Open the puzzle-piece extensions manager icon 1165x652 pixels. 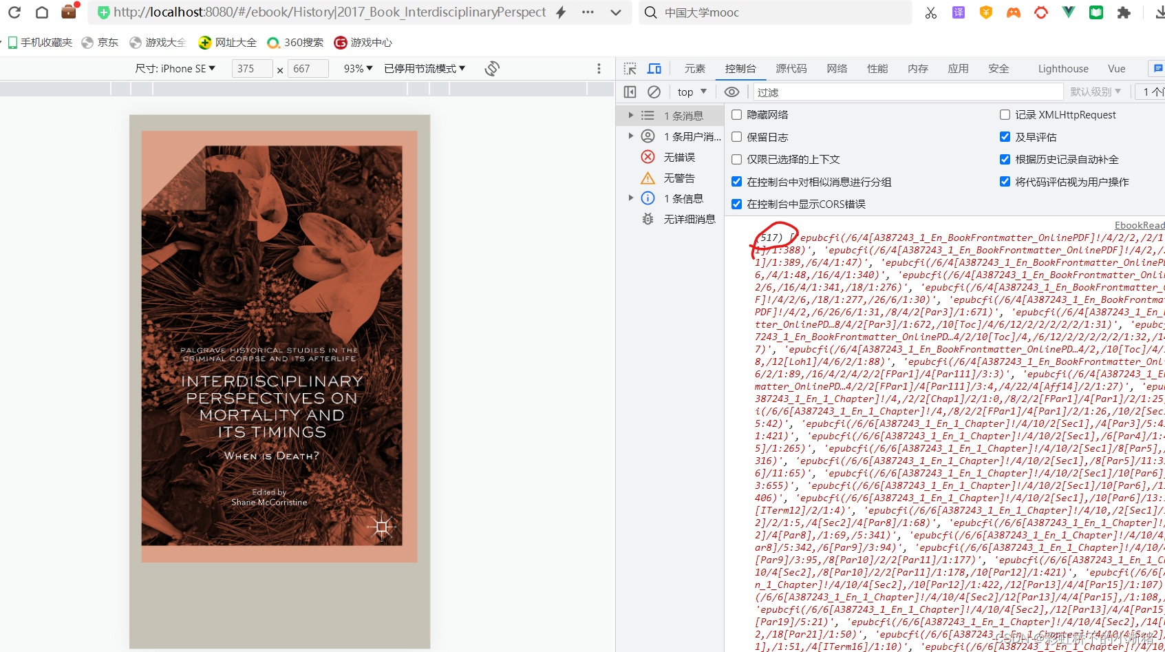(1124, 12)
